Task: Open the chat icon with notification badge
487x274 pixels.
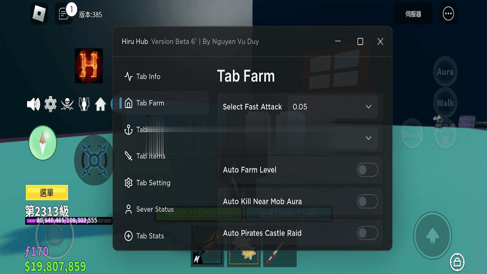Action: click(64, 14)
